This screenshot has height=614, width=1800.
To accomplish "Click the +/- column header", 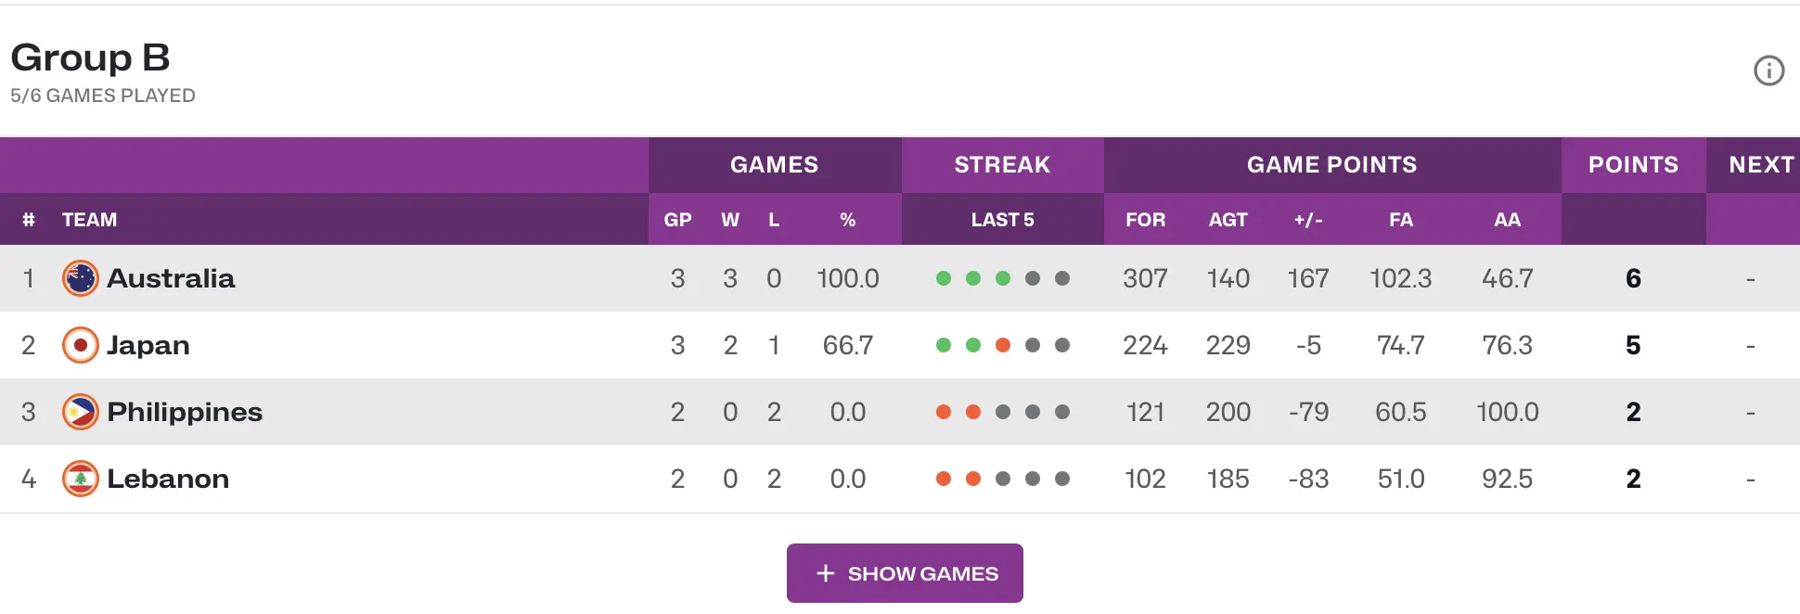I will tap(1308, 220).
